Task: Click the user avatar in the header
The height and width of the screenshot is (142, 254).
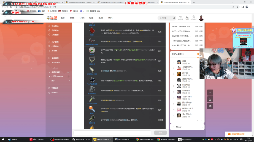Action: pyautogui.click(x=201, y=18)
